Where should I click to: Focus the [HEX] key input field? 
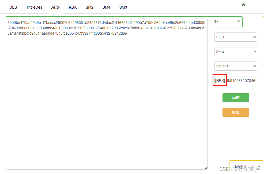click(236, 81)
